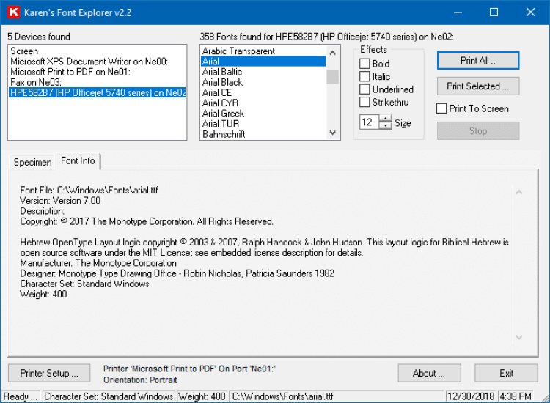Decrease font size with spinner down arrow
Screen dimensions: 550x403
pyautogui.click(x=386, y=126)
